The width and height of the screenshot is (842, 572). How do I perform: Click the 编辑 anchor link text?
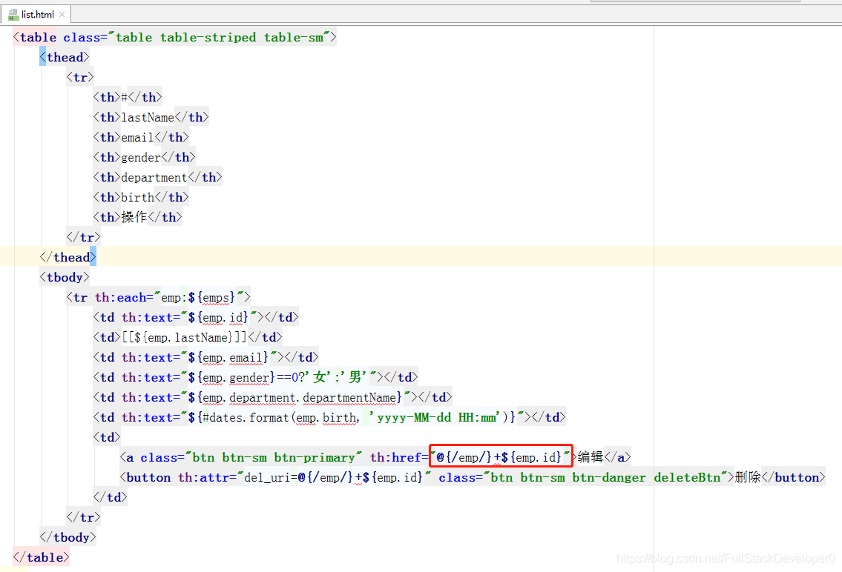[591, 457]
